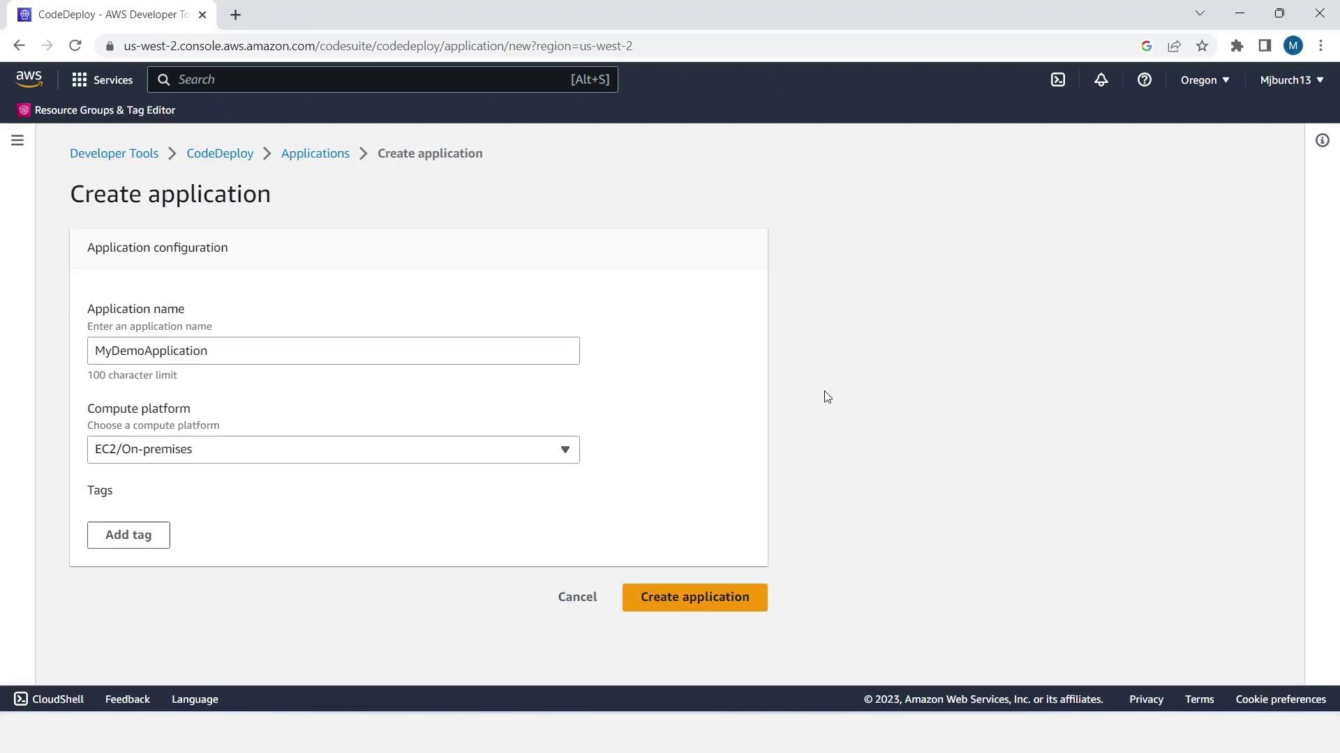
Task: Go to Applications breadcrumb link
Action: tap(315, 153)
